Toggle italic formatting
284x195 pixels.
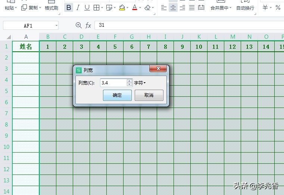point(78,7)
